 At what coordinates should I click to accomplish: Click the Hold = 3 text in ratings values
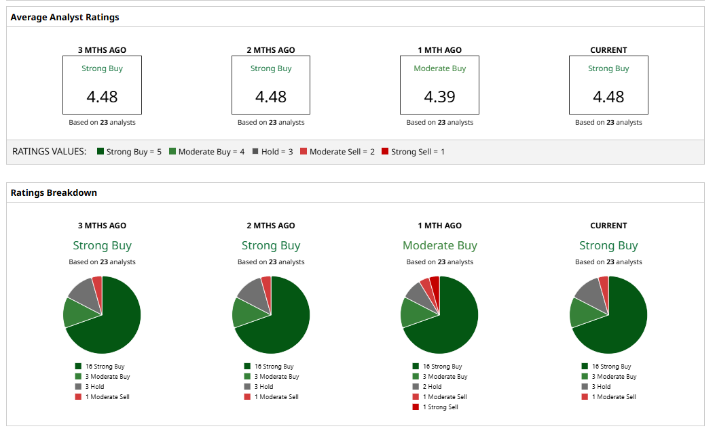(277, 152)
